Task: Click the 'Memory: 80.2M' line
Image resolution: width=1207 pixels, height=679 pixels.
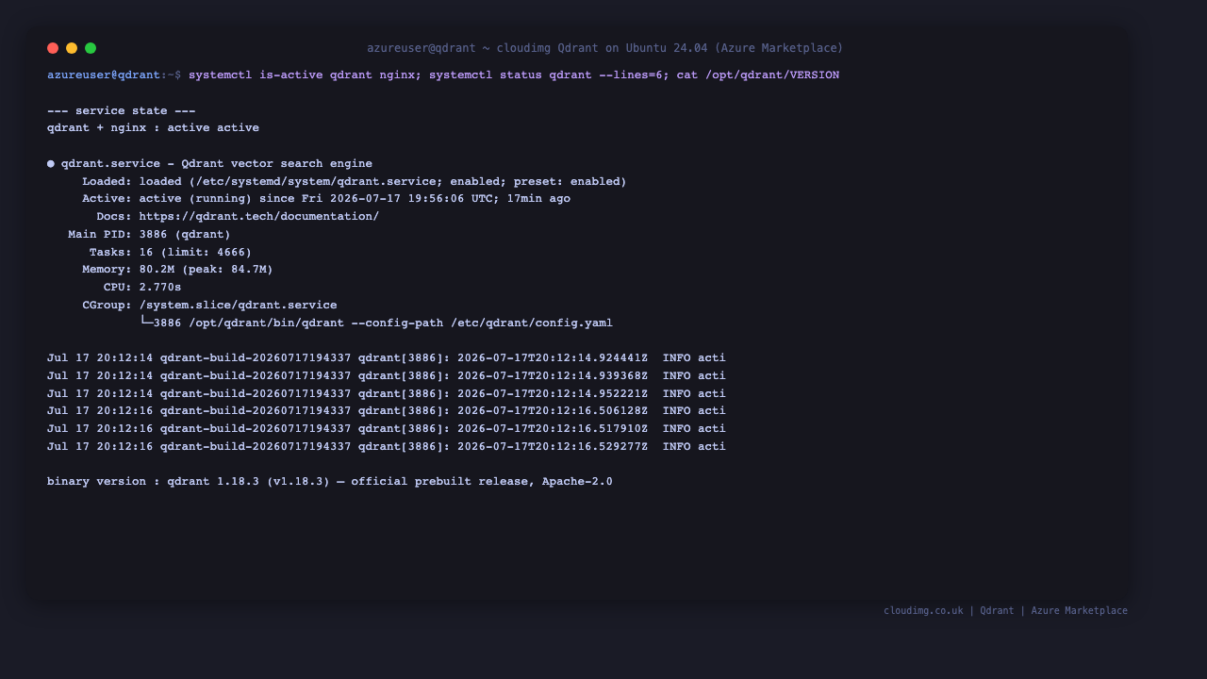Action: tap(177, 269)
